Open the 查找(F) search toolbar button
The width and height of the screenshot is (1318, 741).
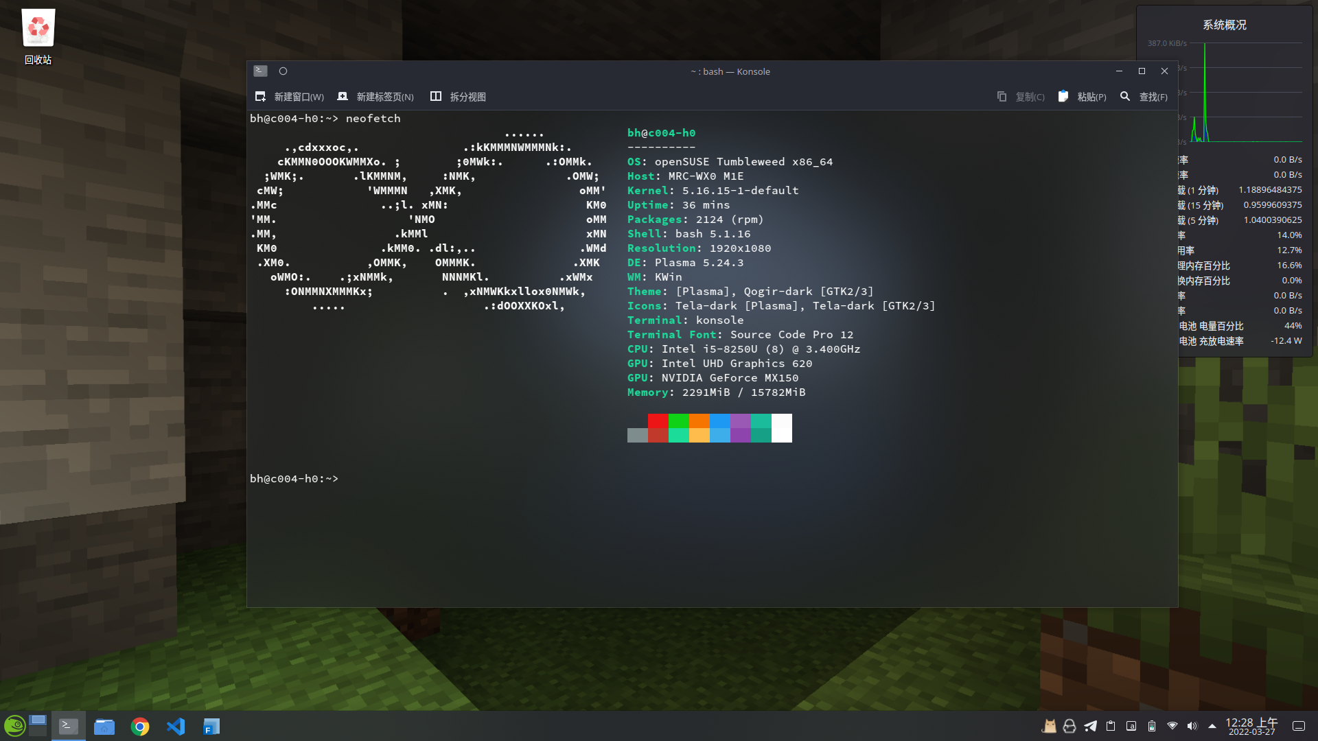point(1144,97)
